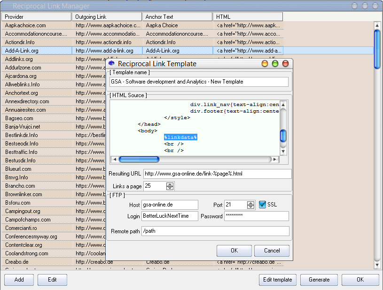Click HTML source horizontal scrollbar thumb
Viewport: 383px width, 290px height.
pos(139,159)
